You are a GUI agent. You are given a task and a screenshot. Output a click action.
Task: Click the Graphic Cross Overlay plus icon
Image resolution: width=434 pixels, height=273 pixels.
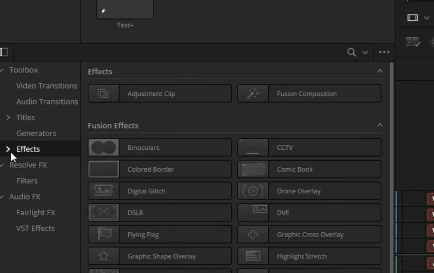click(x=253, y=234)
